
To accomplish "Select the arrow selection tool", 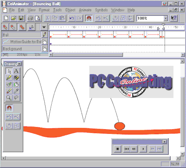I will (x=9, y=71).
